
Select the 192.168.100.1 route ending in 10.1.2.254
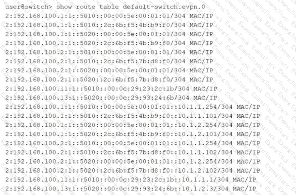133,125
